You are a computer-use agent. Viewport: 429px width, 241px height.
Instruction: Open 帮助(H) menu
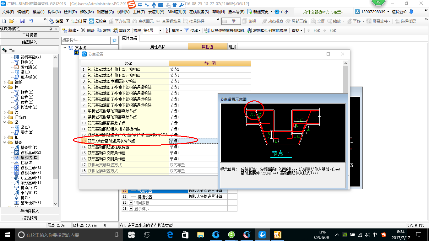(x=219, y=12)
